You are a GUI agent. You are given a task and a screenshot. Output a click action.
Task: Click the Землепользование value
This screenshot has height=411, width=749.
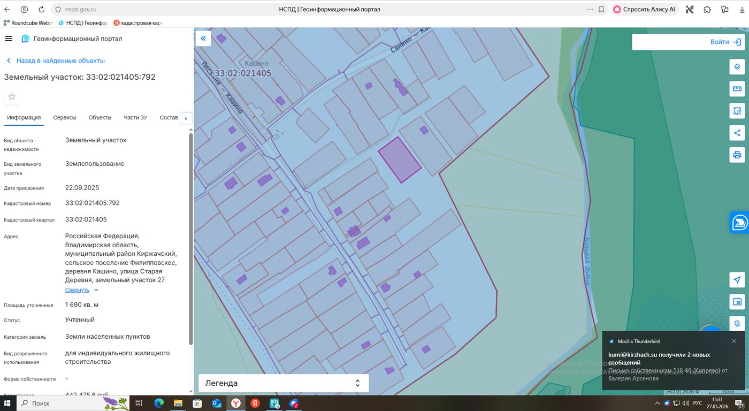tap(95, 164)
